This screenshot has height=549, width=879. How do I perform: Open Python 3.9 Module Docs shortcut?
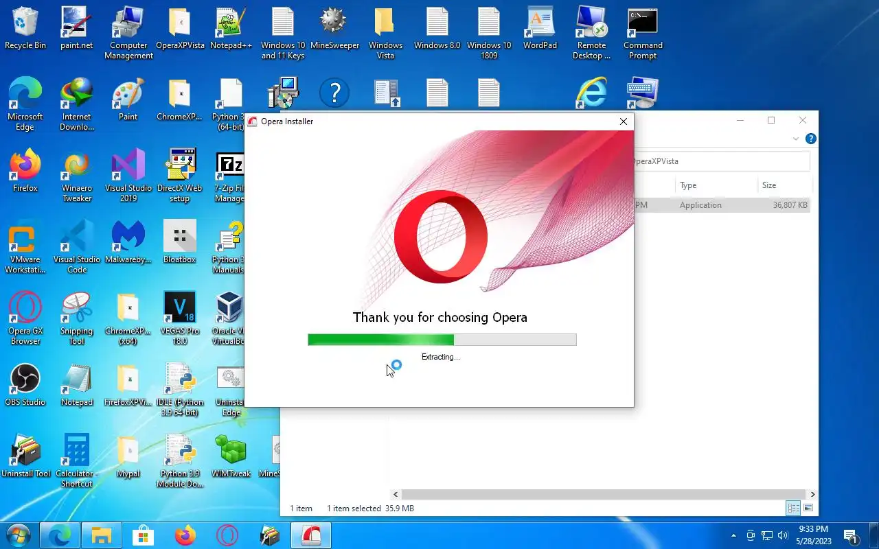[180, 462]
